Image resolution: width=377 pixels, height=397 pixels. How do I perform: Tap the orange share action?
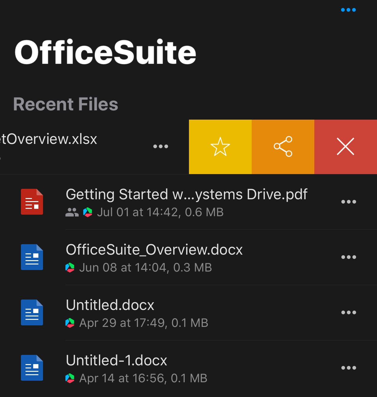[x=283, y=147]
